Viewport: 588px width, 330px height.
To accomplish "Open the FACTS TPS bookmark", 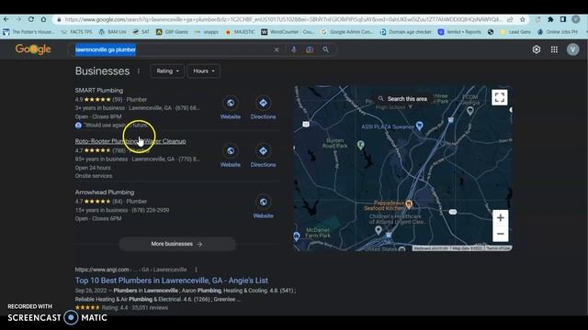I will pyautogui.click(x=77, y=32).
